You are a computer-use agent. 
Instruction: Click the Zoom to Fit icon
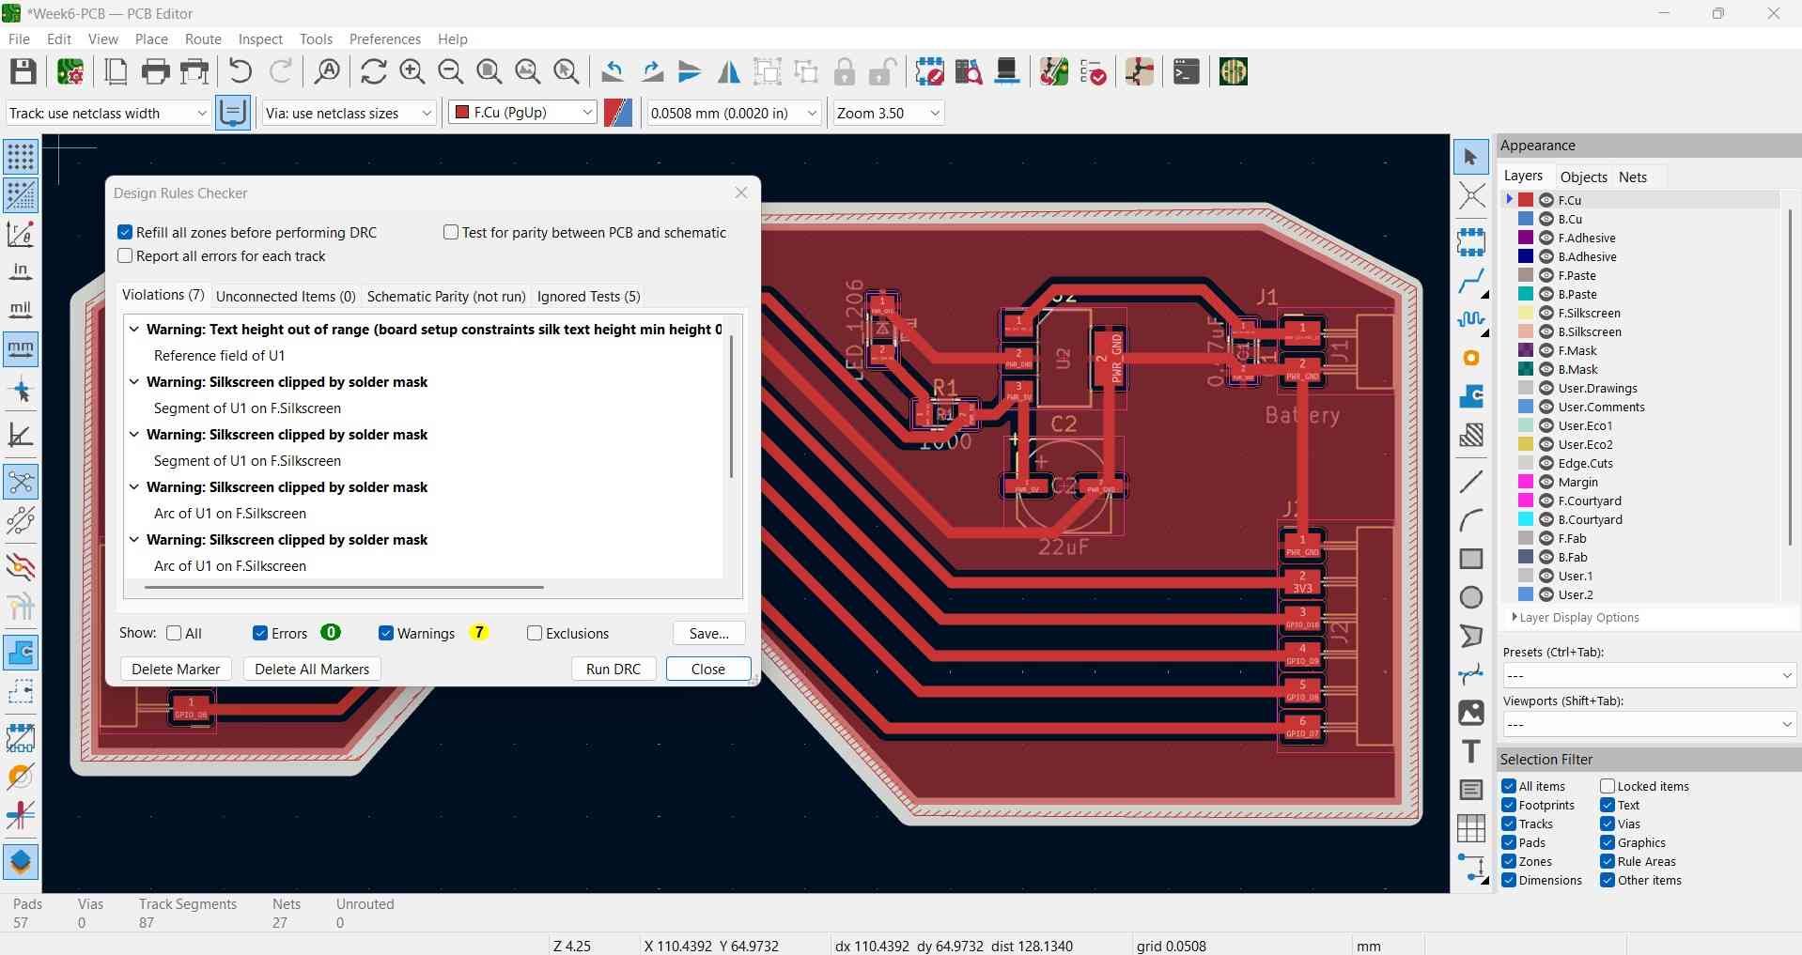489,71
